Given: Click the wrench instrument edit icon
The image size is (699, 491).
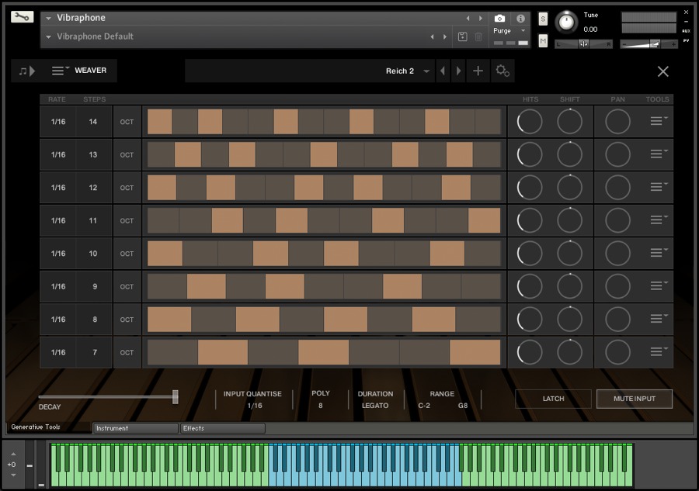Looking at the screenshot, I should click(23, 17).
